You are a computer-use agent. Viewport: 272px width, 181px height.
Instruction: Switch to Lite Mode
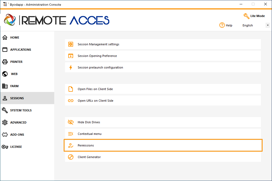point(254,16)
